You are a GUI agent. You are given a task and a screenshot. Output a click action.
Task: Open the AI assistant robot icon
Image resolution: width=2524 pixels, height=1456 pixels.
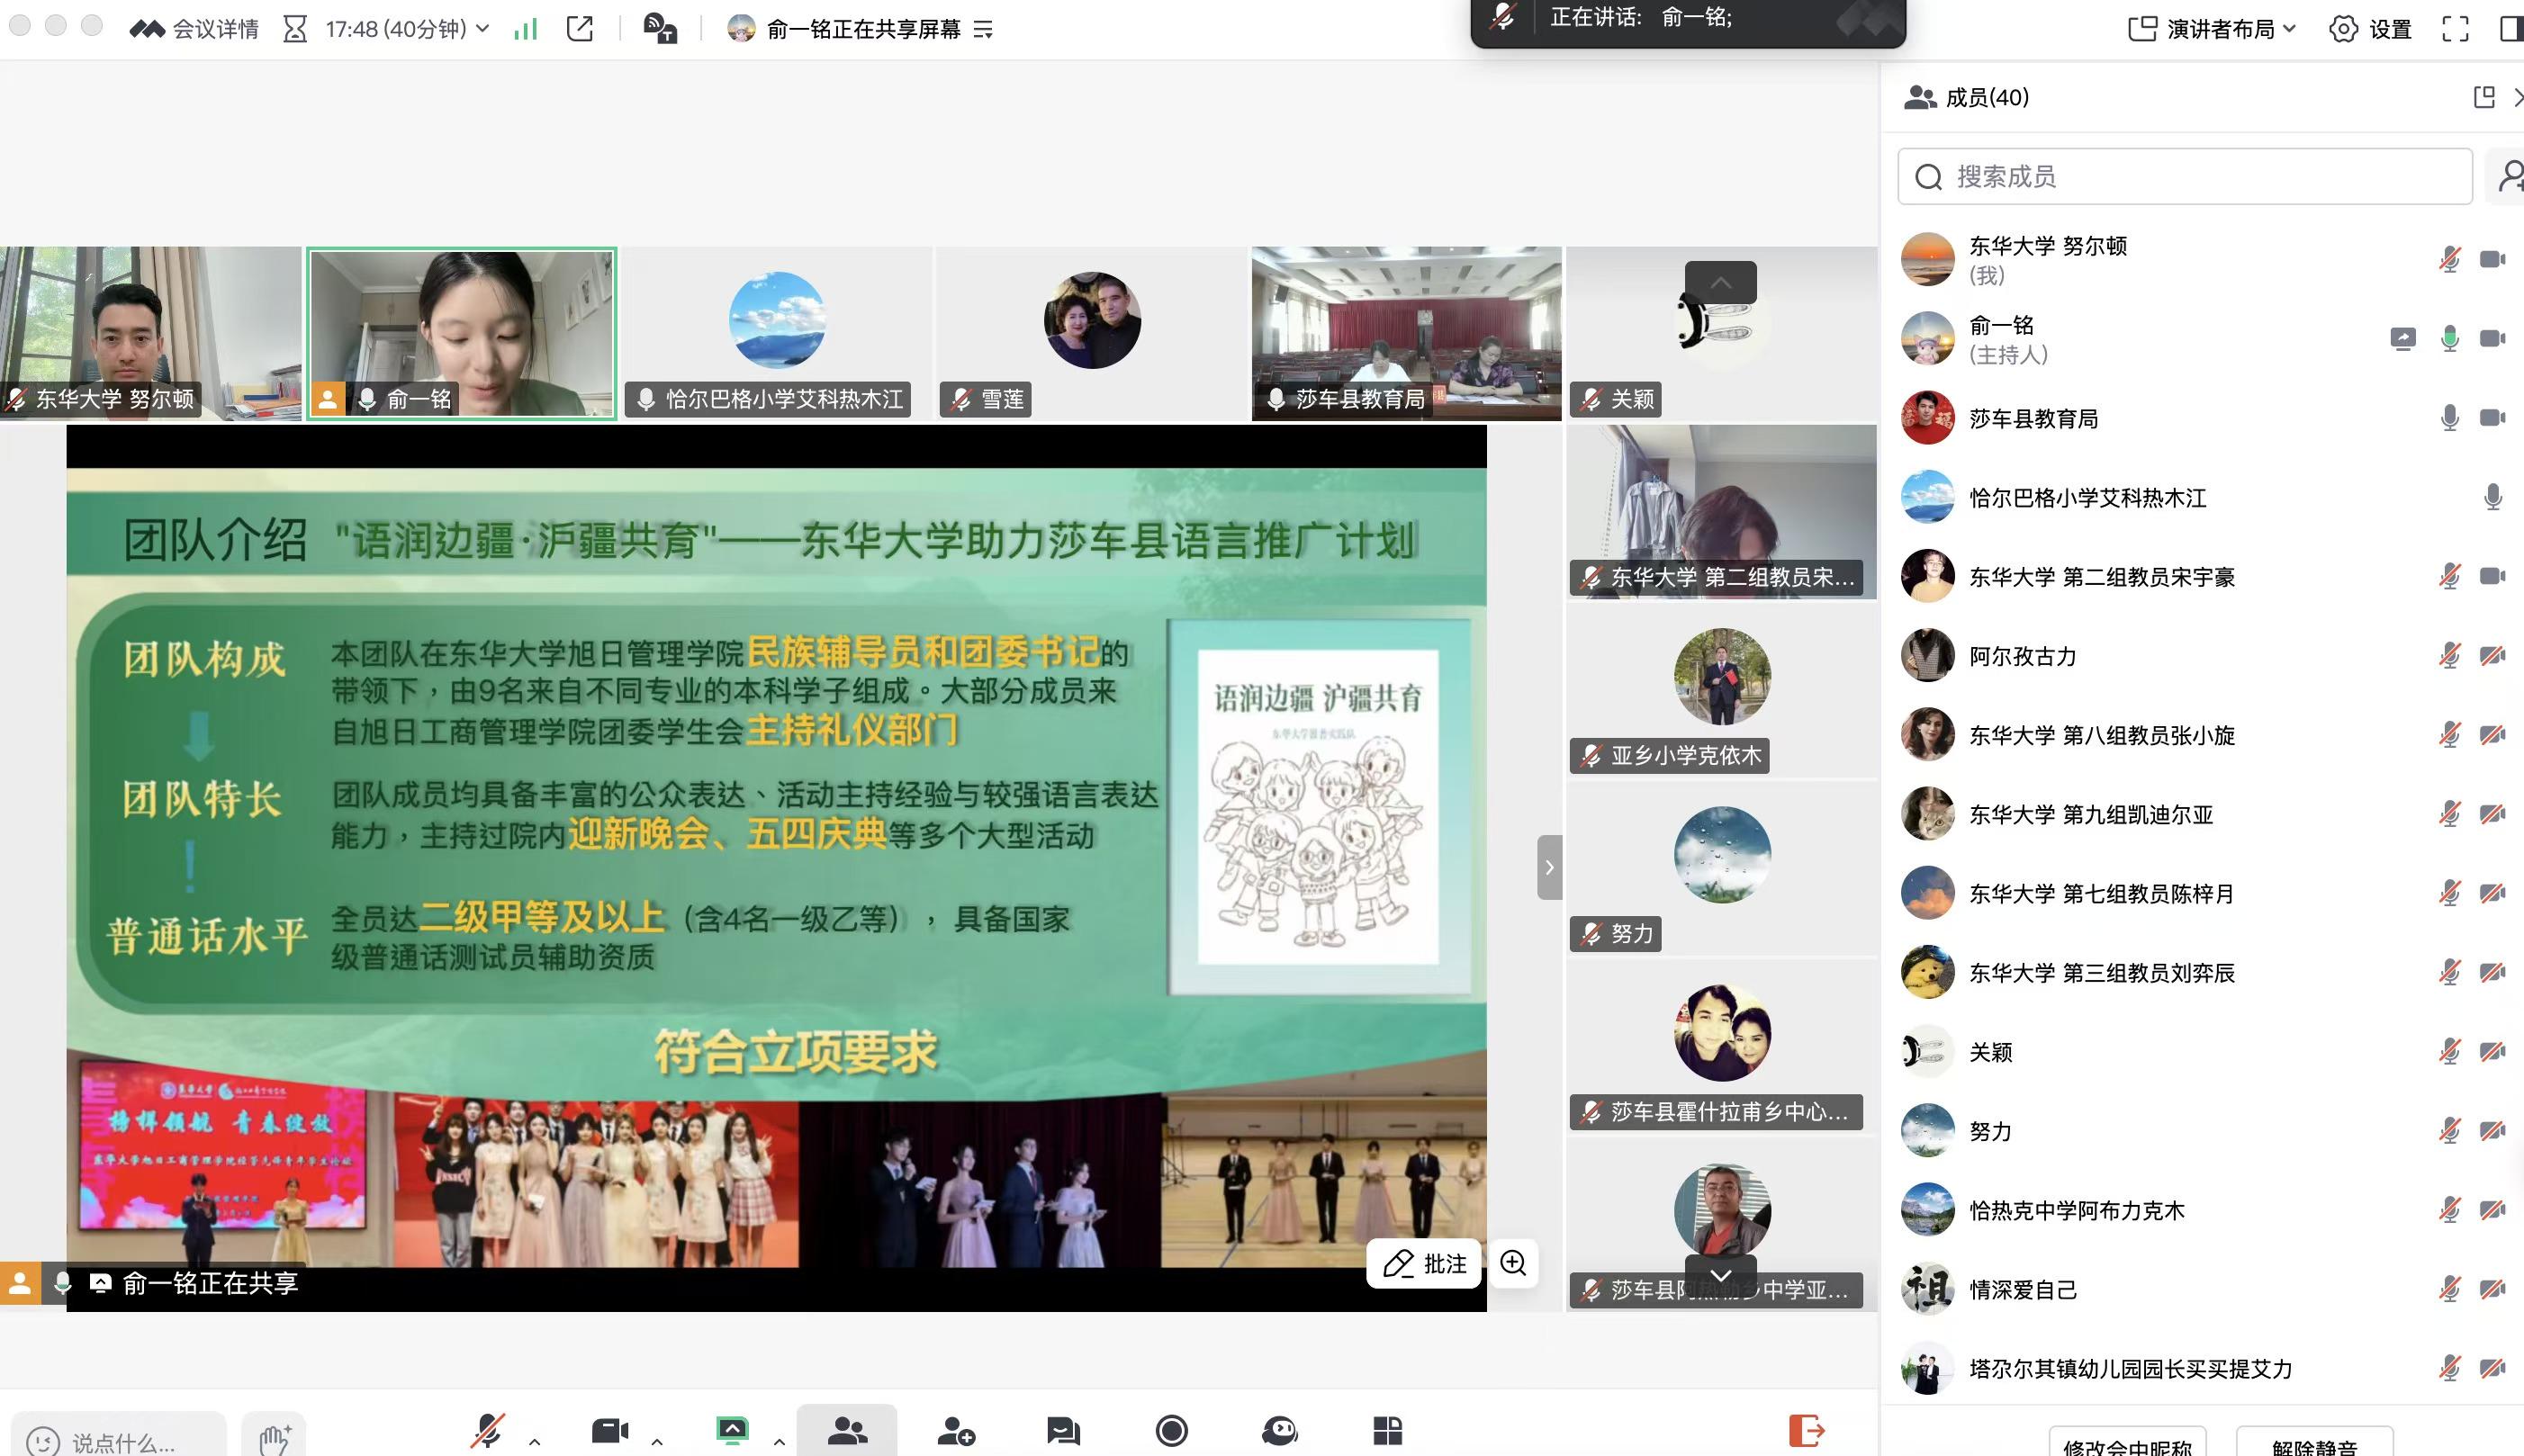(1279, 1431)
